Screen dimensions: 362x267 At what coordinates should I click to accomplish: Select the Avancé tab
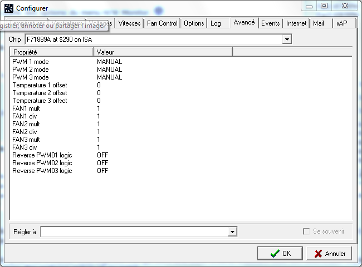244,22
